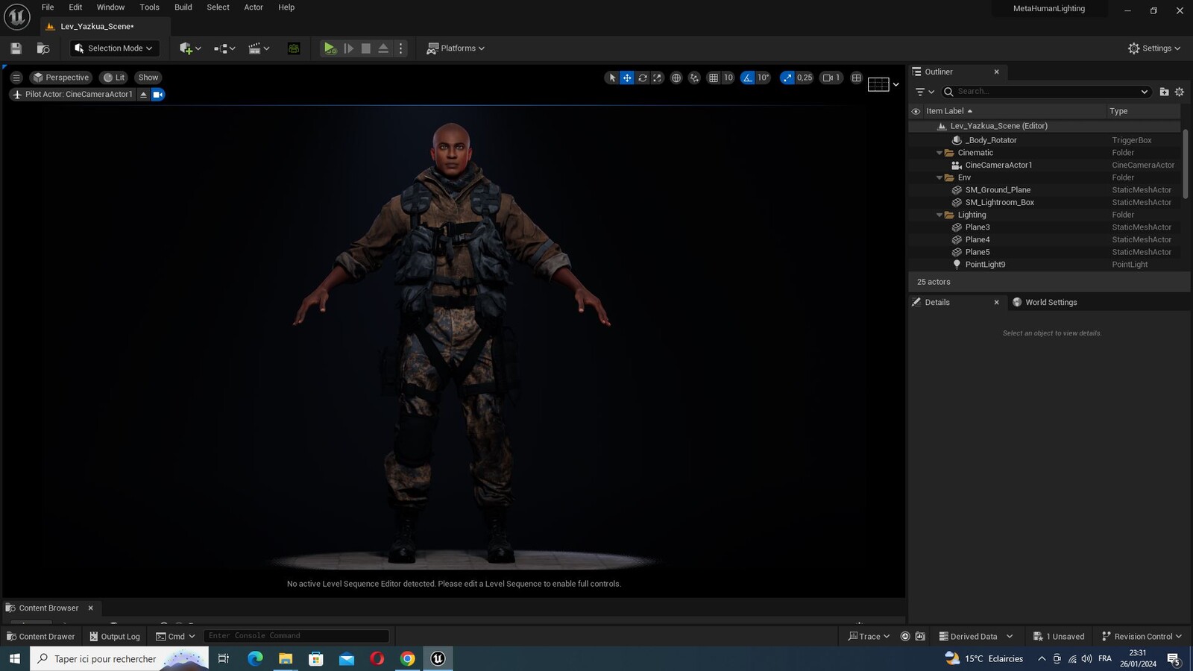The width and height of the screenshot is (1193, 671).
Task: Eject from piloting the camera actor
Action: (x=144, y=95)
